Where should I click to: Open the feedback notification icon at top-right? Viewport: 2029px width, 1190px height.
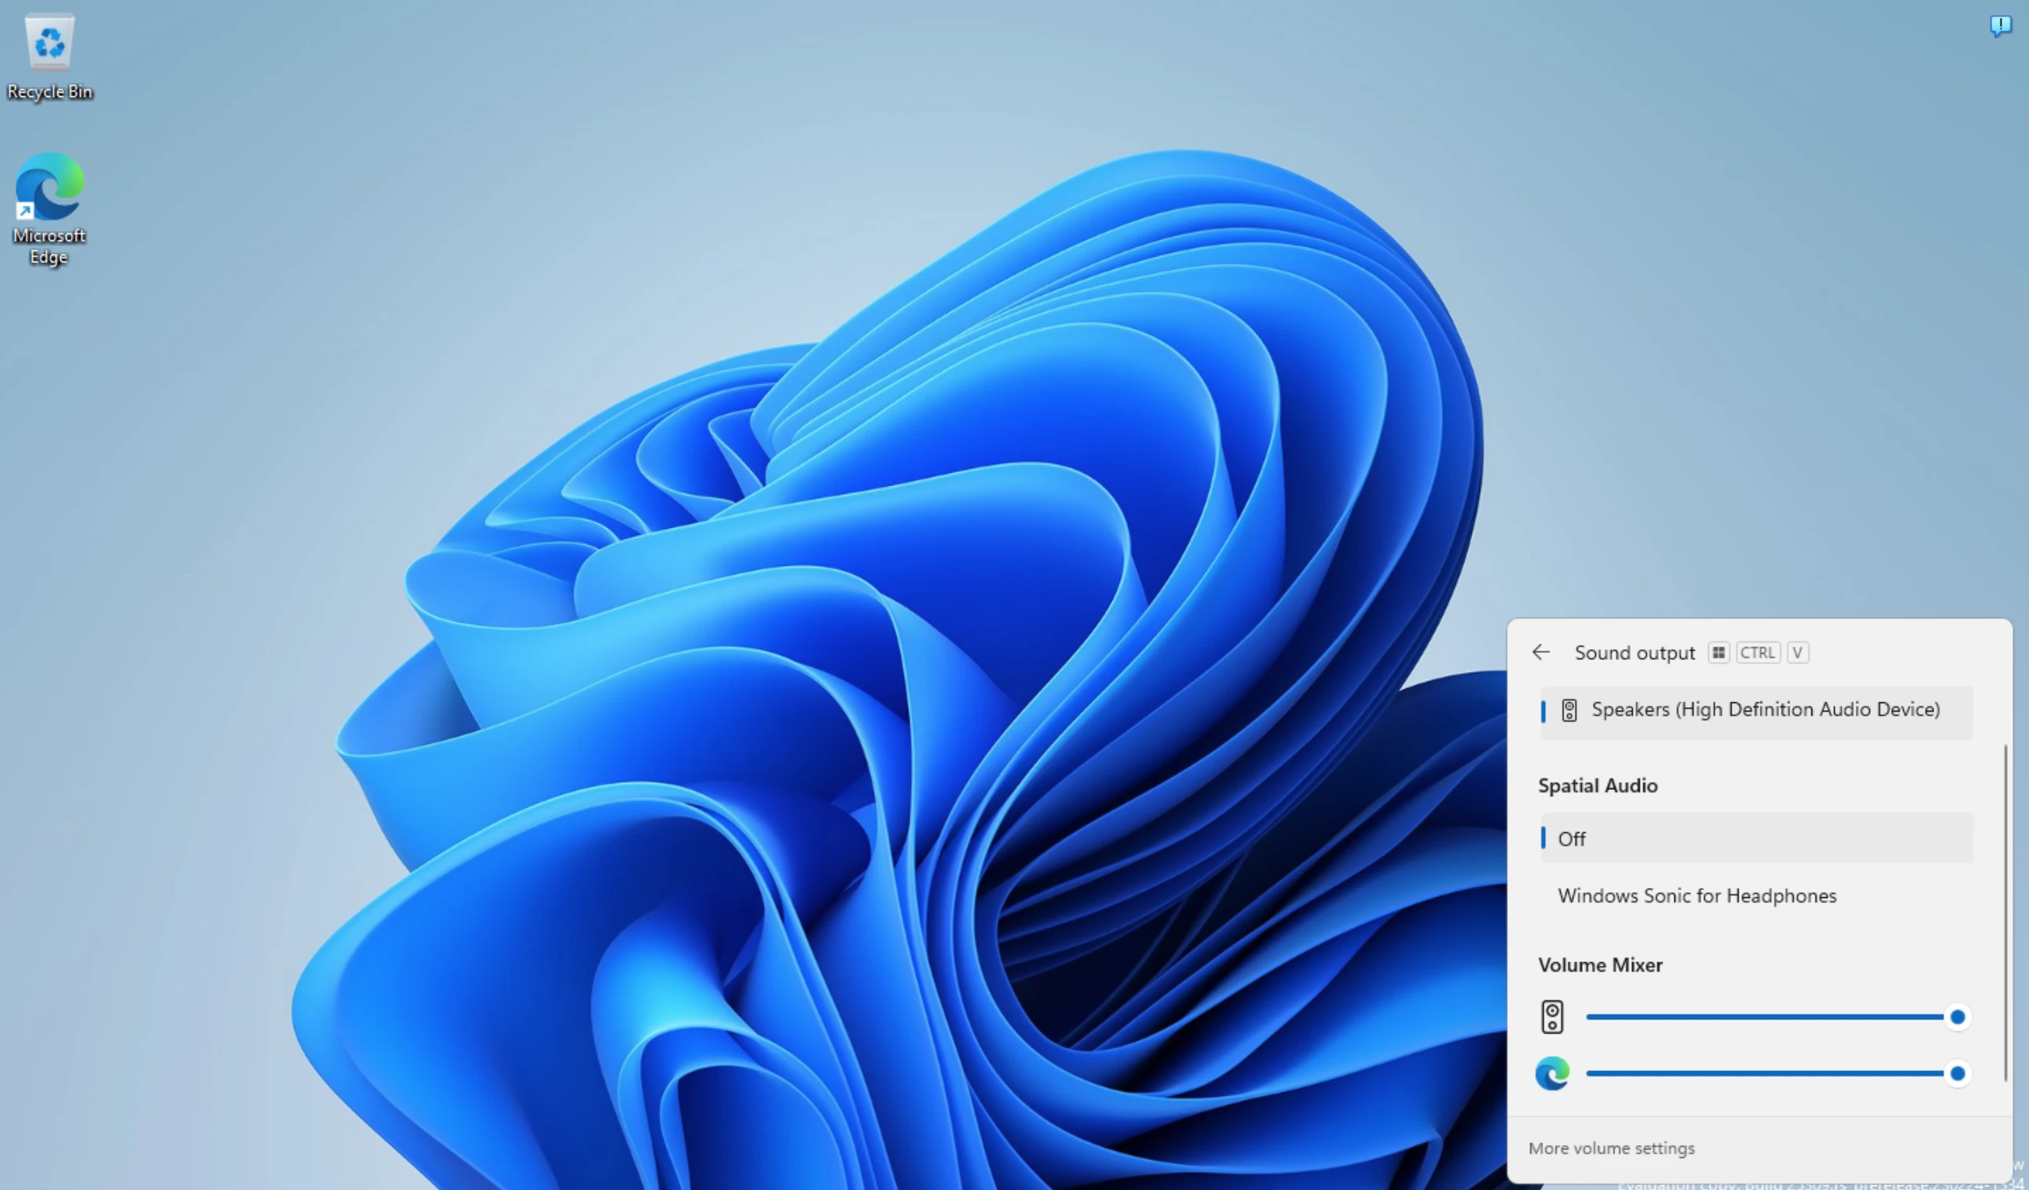[2000, 25]
